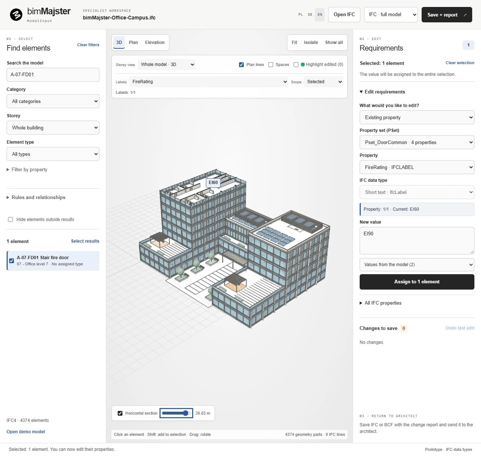
Task: Switch to the 3D view tab
Action: coord(119,43)
